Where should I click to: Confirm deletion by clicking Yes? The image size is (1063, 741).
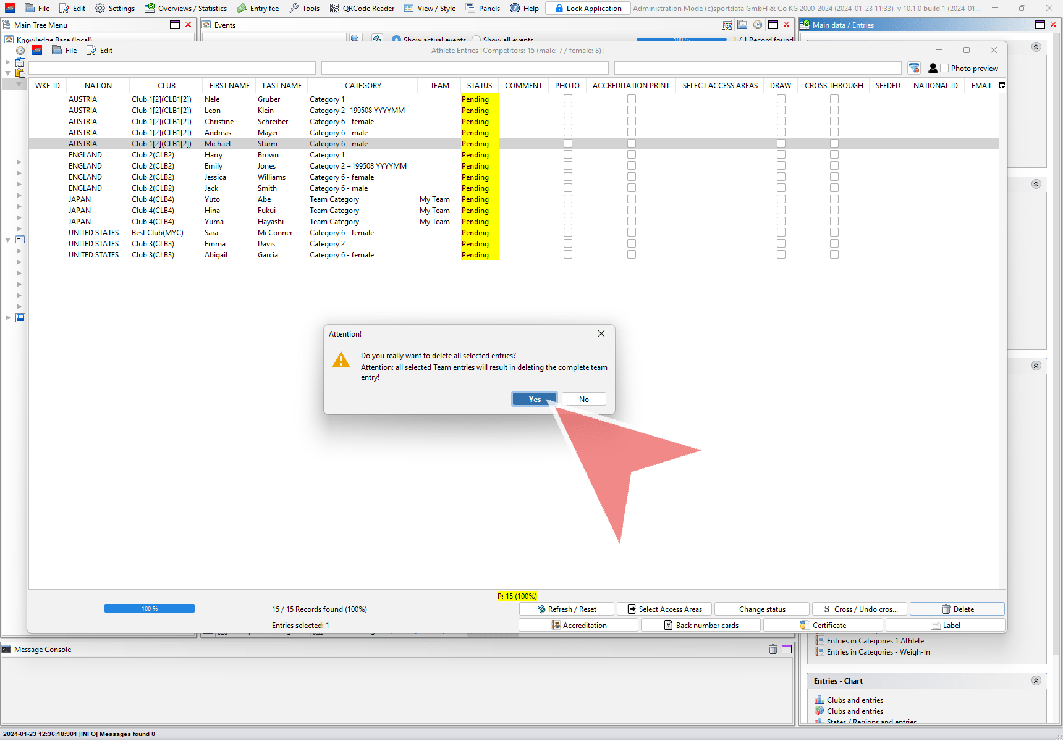pyautogui.click(x=534, y=399)
